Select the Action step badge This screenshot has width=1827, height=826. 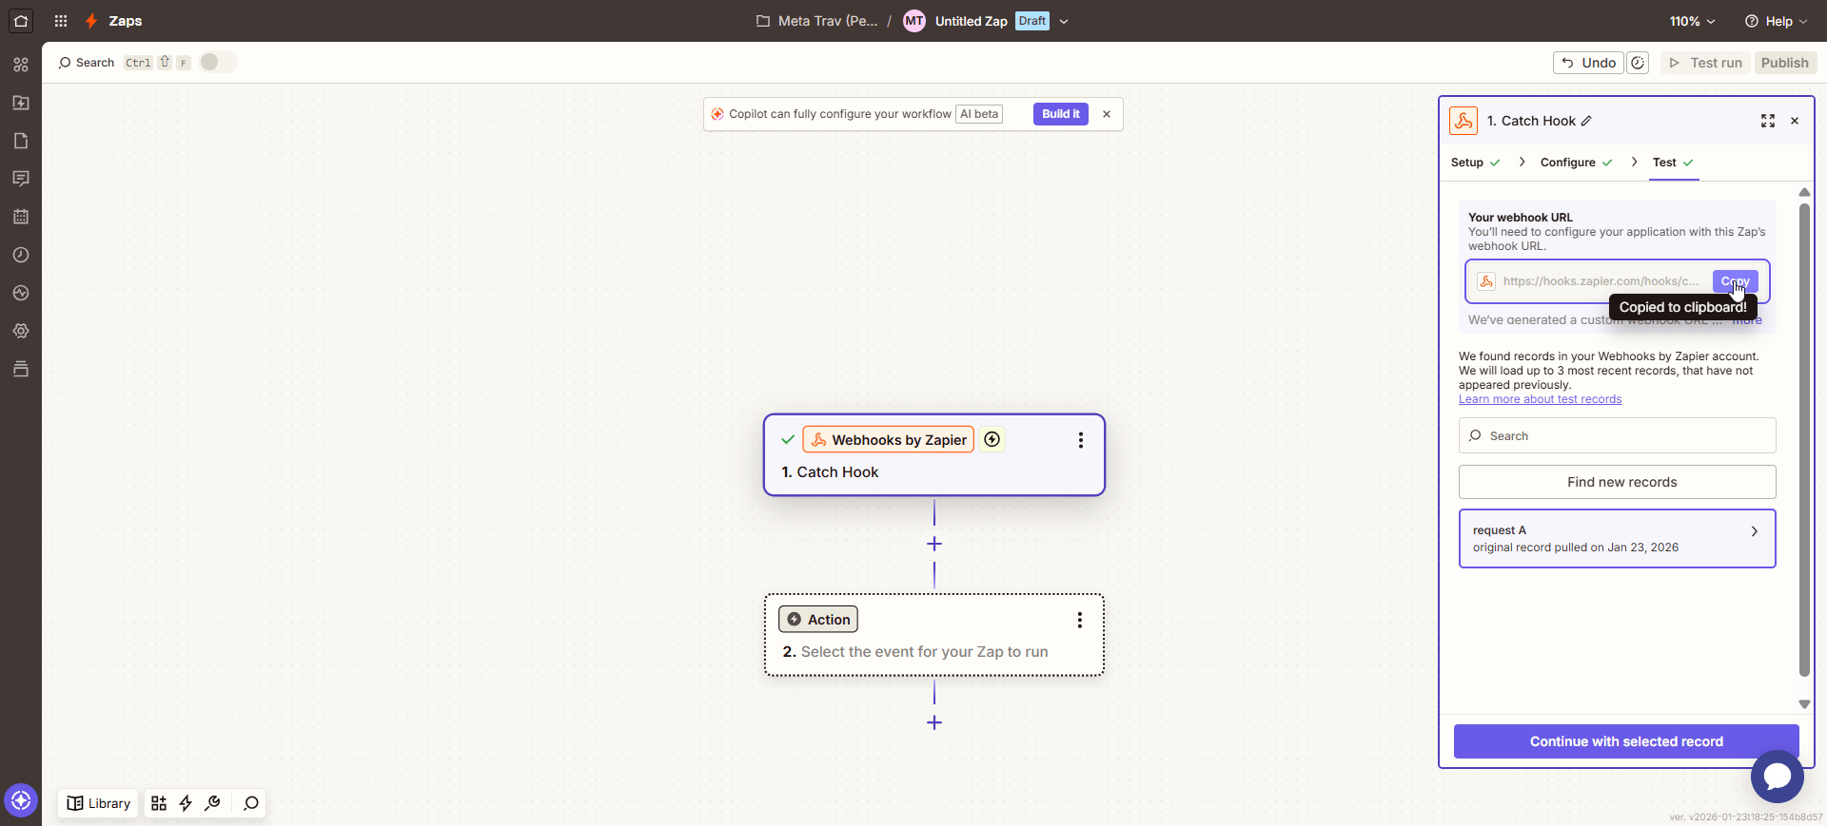[818, 620]
